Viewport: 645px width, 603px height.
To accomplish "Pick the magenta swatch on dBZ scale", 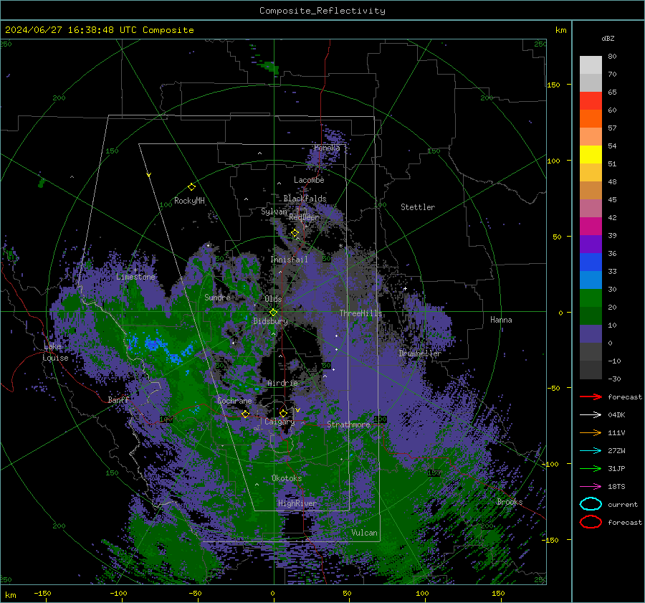I will [591, 227].
